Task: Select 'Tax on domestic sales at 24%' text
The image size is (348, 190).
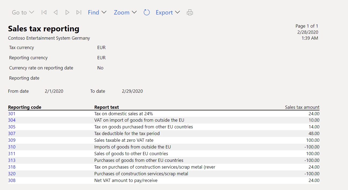Action: [x=124, y=114]
